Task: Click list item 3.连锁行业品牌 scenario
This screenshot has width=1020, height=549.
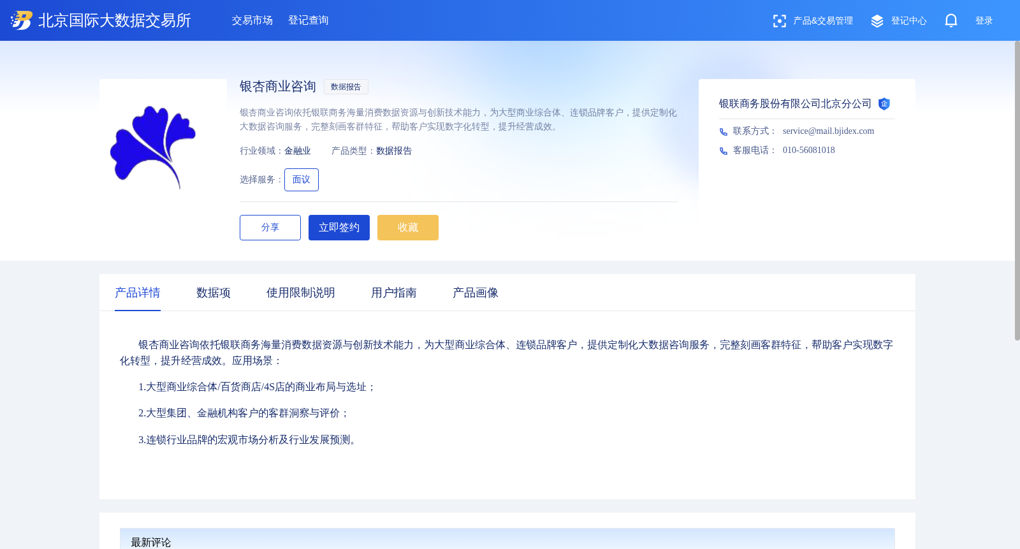Action: pos(249,440)
